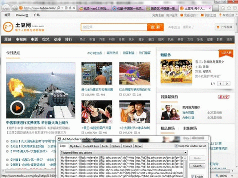Open the browser Tools gear icon
The height and width of the screenshot is (178, 238).
[235, 8]
